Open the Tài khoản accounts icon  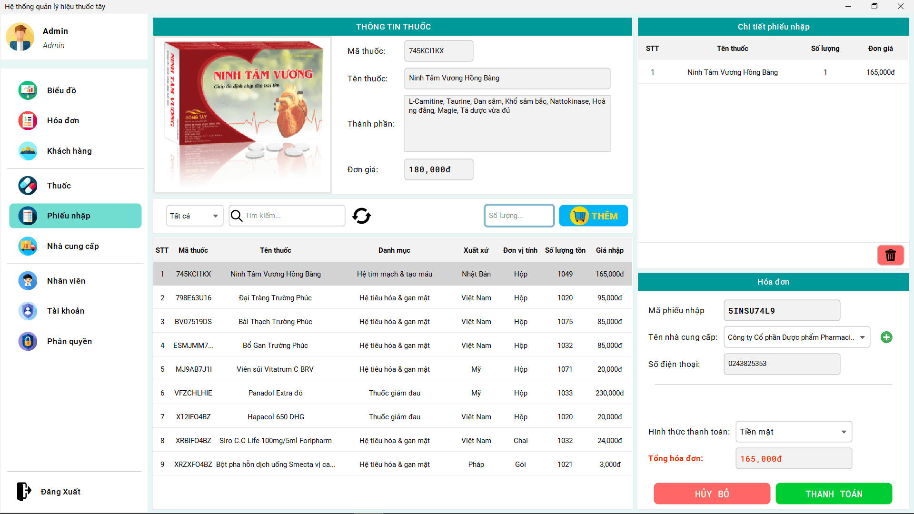click(x=28, y=311)
